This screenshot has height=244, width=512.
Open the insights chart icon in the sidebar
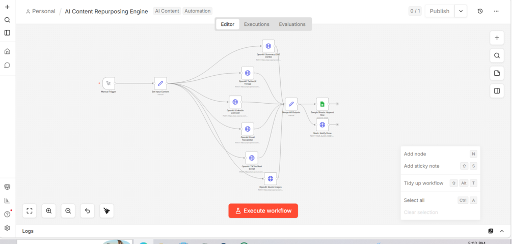coord(7,201)
